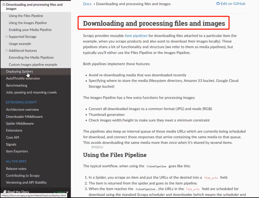Go to Downloader Middleware docs
This screenshot has height=198, width=259.
click(x=24, y=117)
